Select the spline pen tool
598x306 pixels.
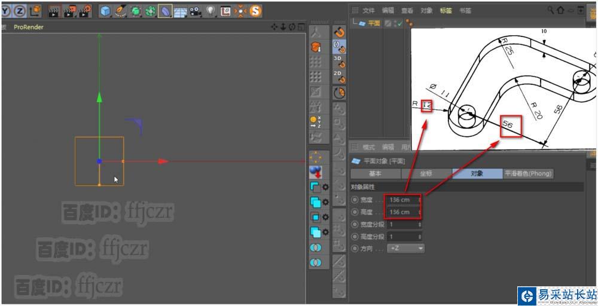coord(121,11)
